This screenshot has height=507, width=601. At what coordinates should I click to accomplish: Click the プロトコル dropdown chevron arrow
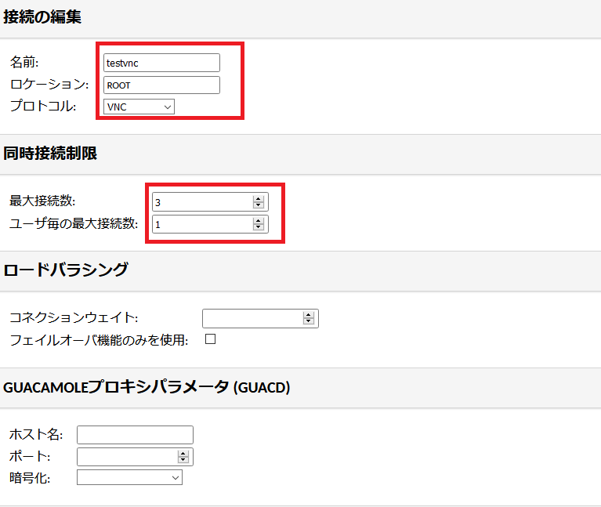point(168,107)
